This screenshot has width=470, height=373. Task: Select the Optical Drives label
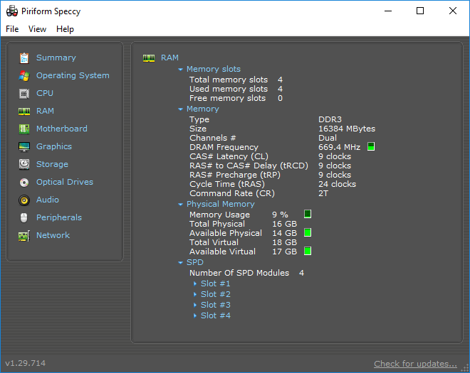65,182
